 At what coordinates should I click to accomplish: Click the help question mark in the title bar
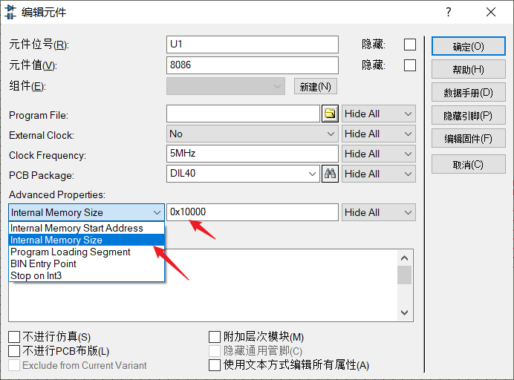[449, 12]
